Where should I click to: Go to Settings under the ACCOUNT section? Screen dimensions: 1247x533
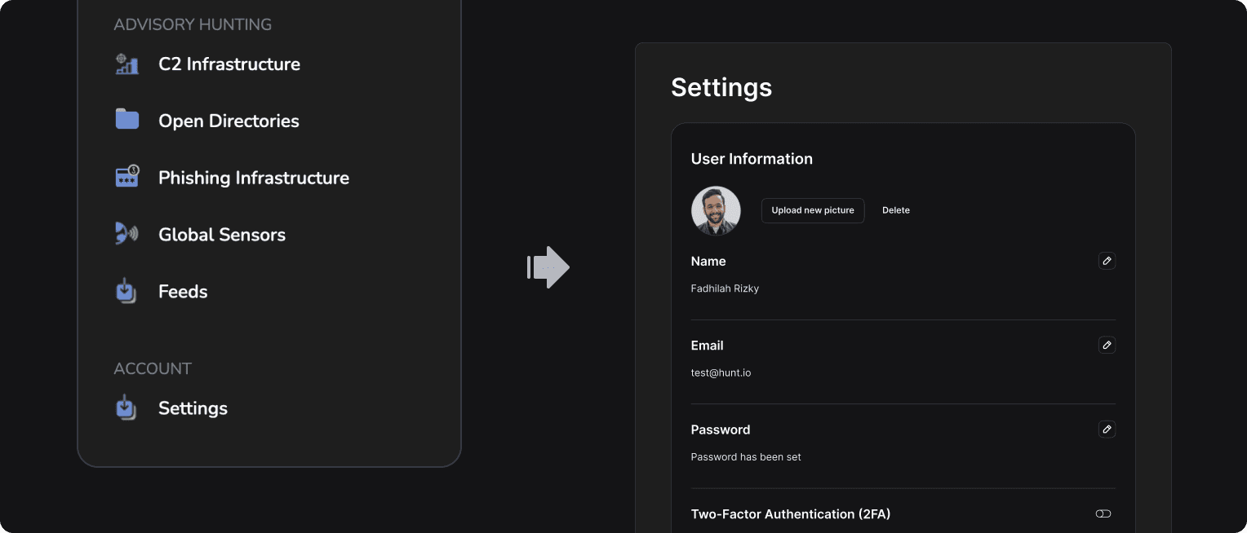(x=193, y=407)
